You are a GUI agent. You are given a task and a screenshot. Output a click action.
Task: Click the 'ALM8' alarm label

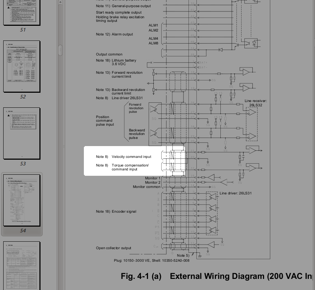click(153, 43)
